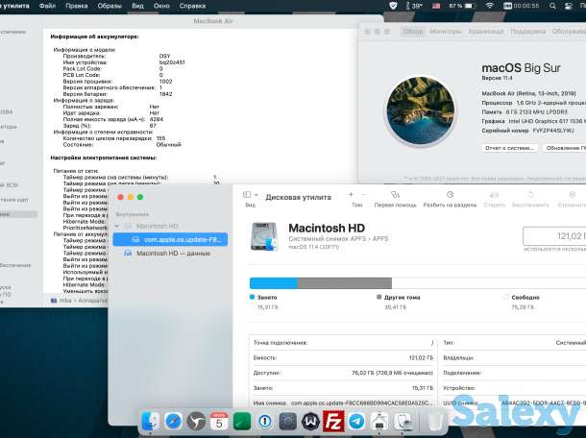Click the Имя снимка row
The width and height of the screenshot is (586, 438).
(343, 403)
